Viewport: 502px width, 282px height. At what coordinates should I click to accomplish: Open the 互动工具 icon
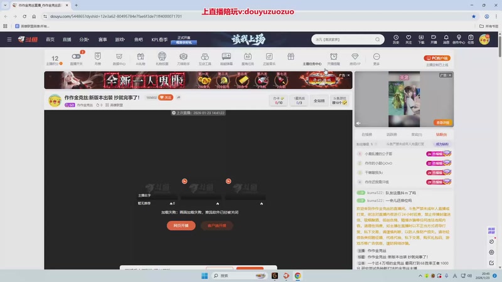point(205,58)
